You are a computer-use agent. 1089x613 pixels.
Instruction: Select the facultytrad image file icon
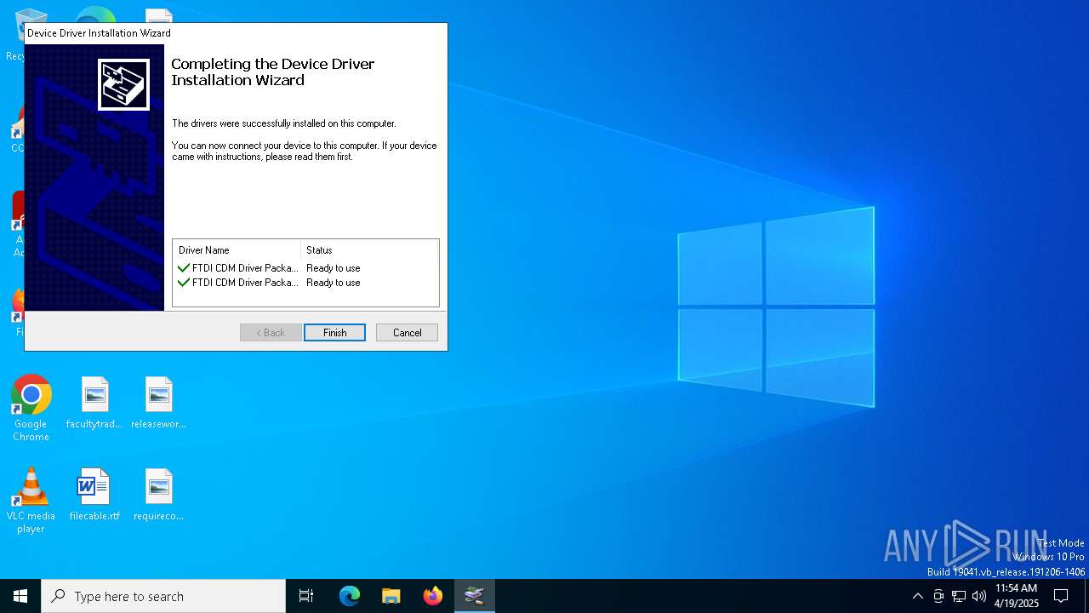(94, 403)
